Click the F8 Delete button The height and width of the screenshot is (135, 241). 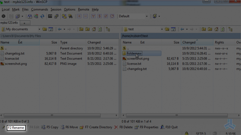pos(123,127)
